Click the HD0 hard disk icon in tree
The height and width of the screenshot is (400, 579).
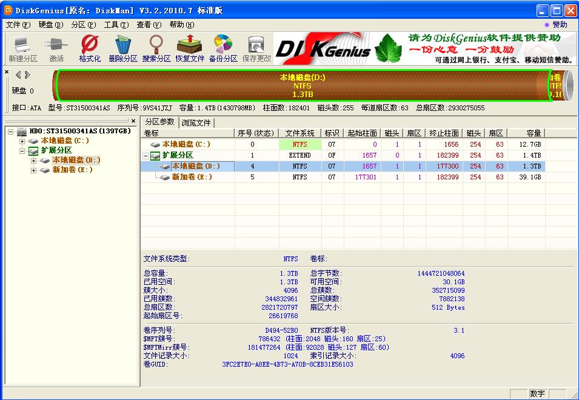pyautogui.click(x=22, y=131)
